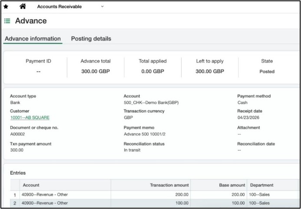Viewport: 301px width, 209px height.
Task: Select entry row 2 account 40900--Revenue - Other
Action: 45,203
